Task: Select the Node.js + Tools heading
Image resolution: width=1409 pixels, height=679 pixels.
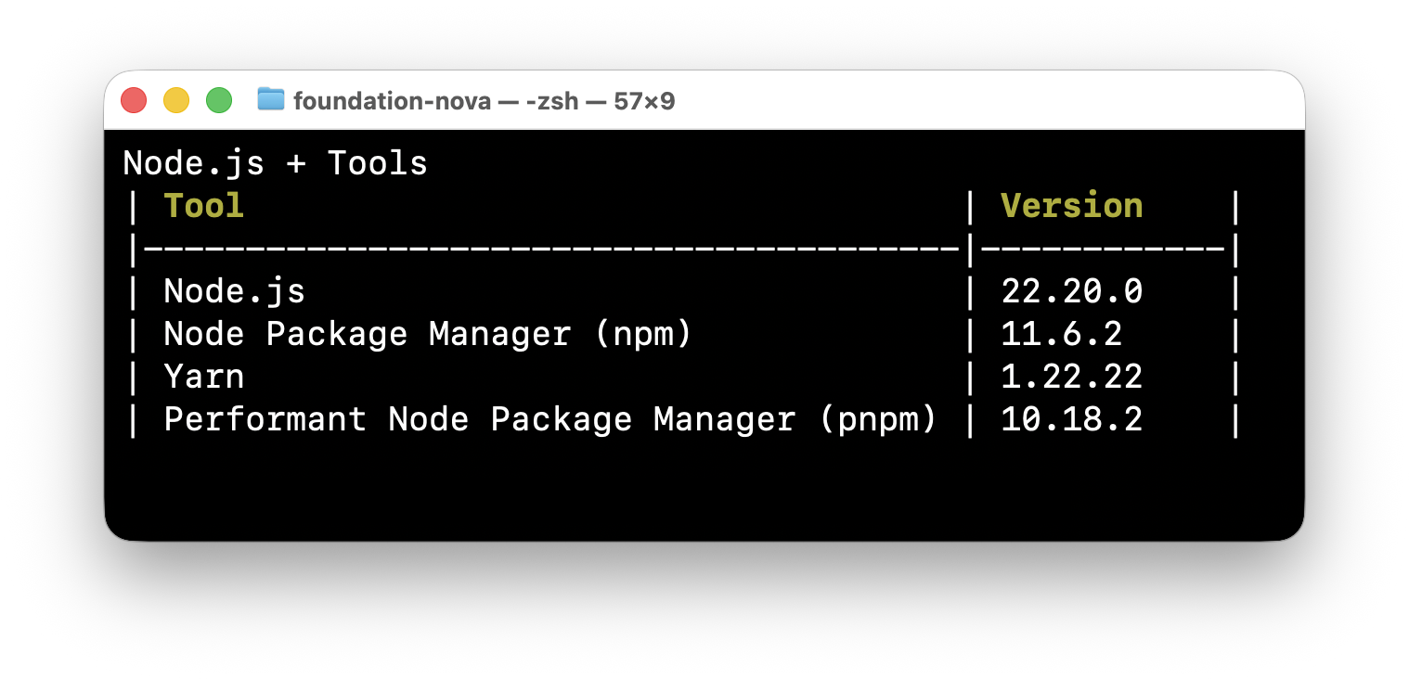Action: [275, 162]
